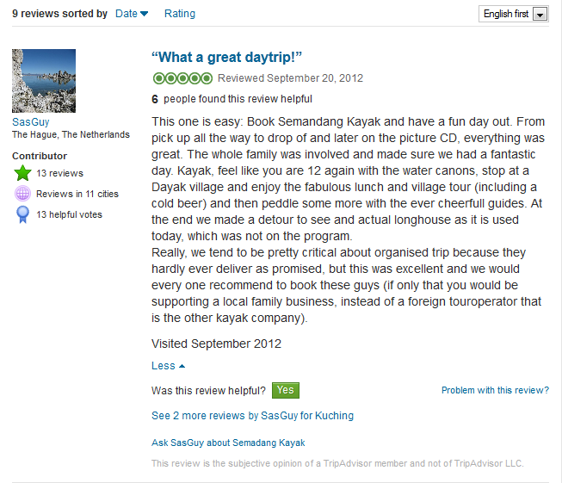This screenshot has height=483, width=562.
Task: Ask SasGuy about Semadang Kayak
Action: [x=228, y=443]
